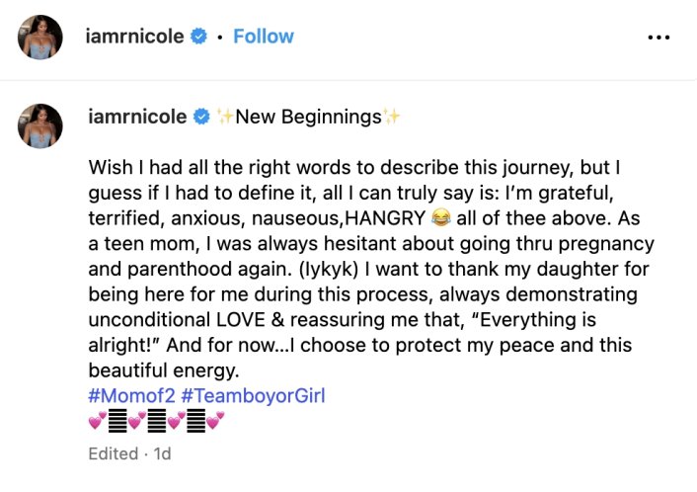The height and width of the screenshot is (492, 697).
Task: Click the laughing emoji after HANGRY
Action: 442,217
